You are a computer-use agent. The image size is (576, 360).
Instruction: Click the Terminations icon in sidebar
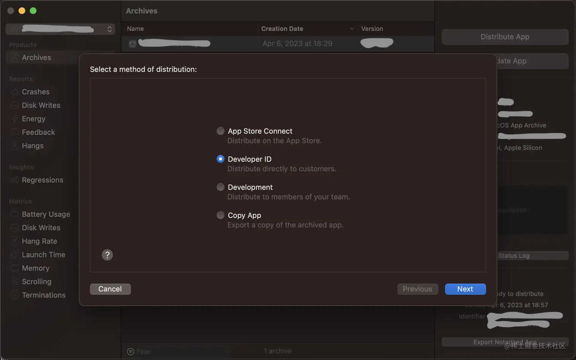coord(14,295)
